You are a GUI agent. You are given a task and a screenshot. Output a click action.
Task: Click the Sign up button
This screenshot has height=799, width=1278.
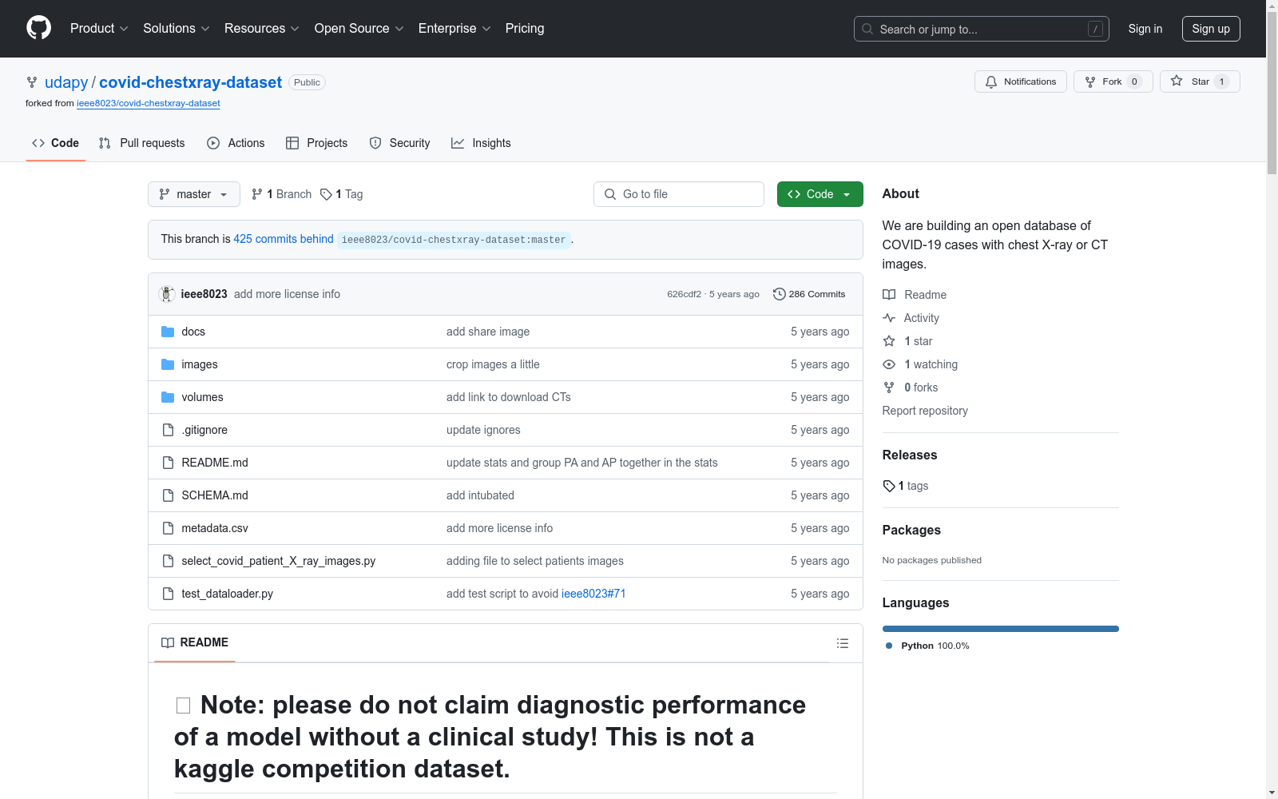pyautogui.click(x=1211, y=29)
